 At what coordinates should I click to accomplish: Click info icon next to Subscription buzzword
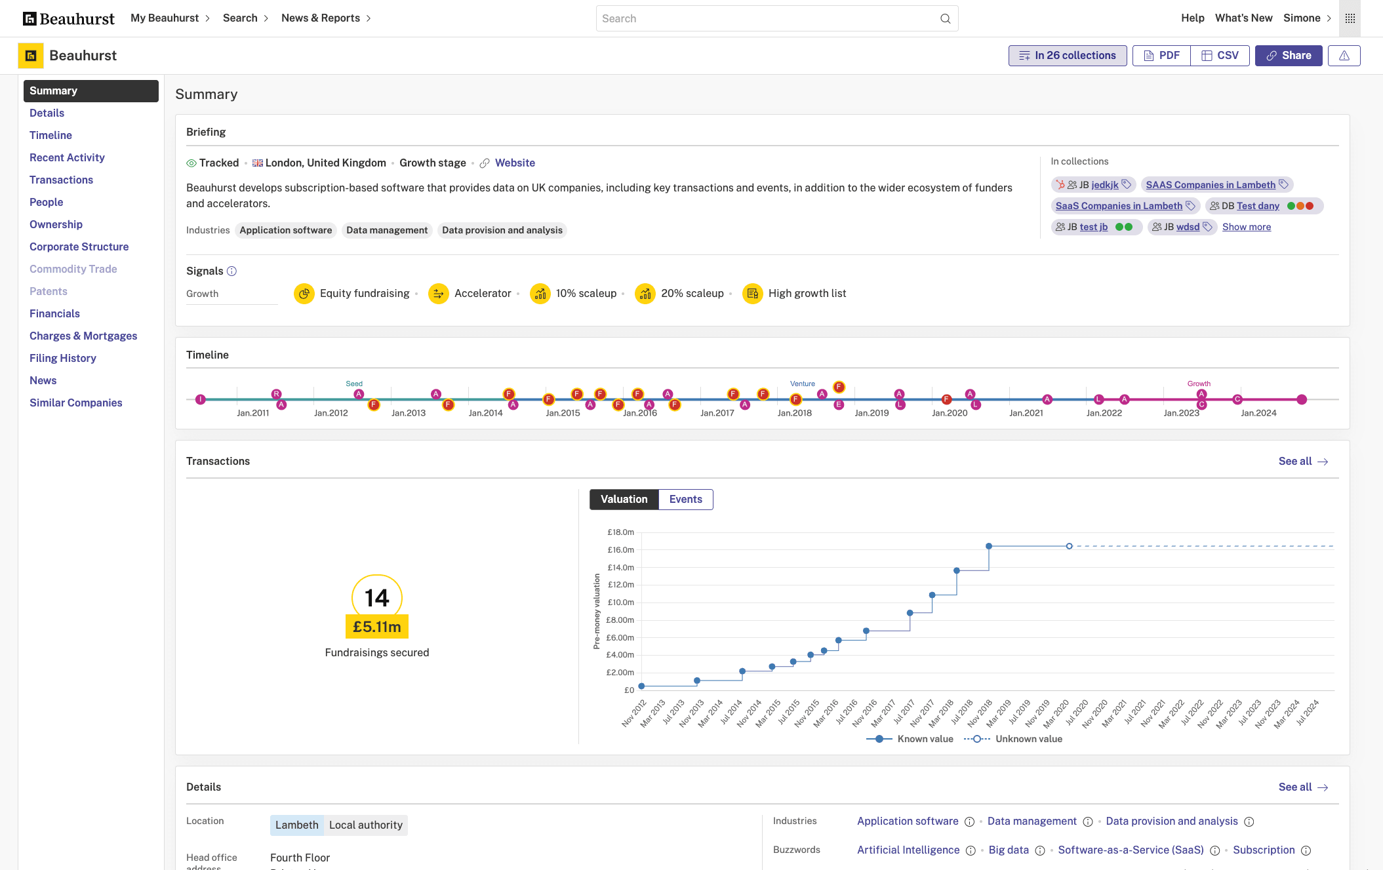point(1306,851)
